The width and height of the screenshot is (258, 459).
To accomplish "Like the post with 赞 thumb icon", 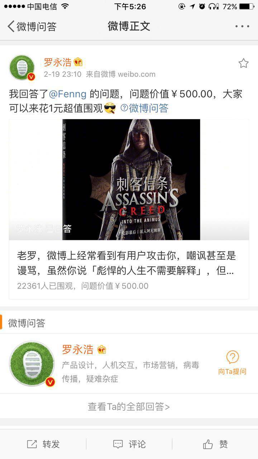I will point(208,444).
